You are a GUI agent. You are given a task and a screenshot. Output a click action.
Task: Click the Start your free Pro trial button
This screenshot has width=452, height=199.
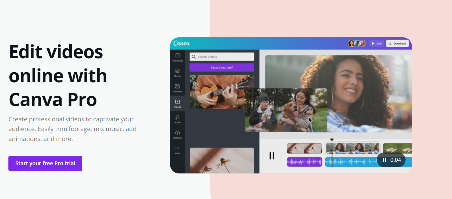click(45, 163)
